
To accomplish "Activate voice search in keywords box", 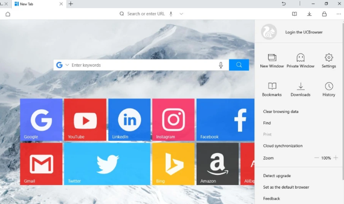I will pyautogui.click(x=221, y=65).
